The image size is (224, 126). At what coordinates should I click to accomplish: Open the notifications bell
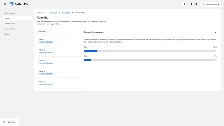(185, 4)
